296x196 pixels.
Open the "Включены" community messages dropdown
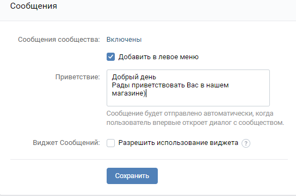point(124,40)
